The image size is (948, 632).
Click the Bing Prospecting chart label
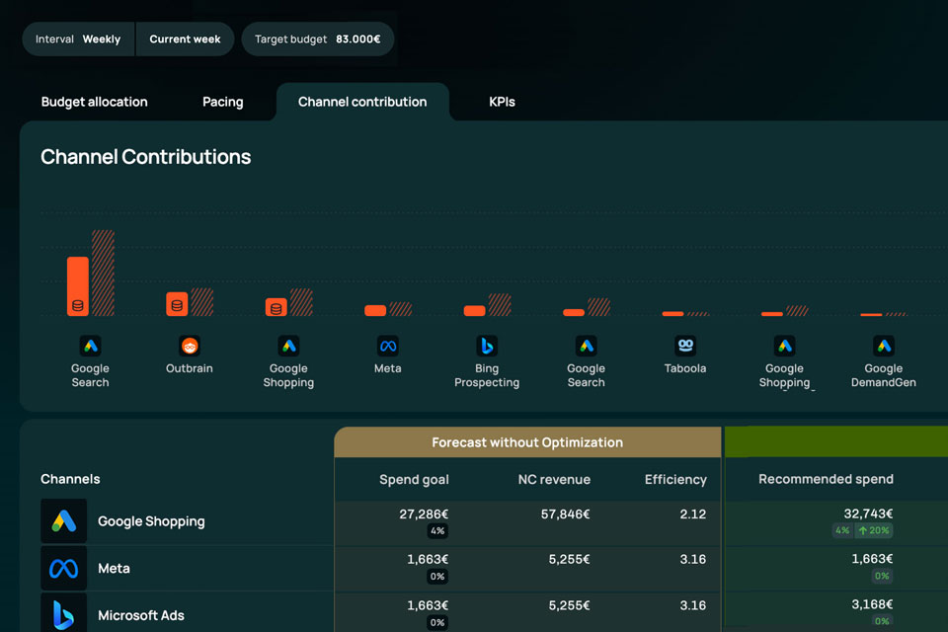487,375
